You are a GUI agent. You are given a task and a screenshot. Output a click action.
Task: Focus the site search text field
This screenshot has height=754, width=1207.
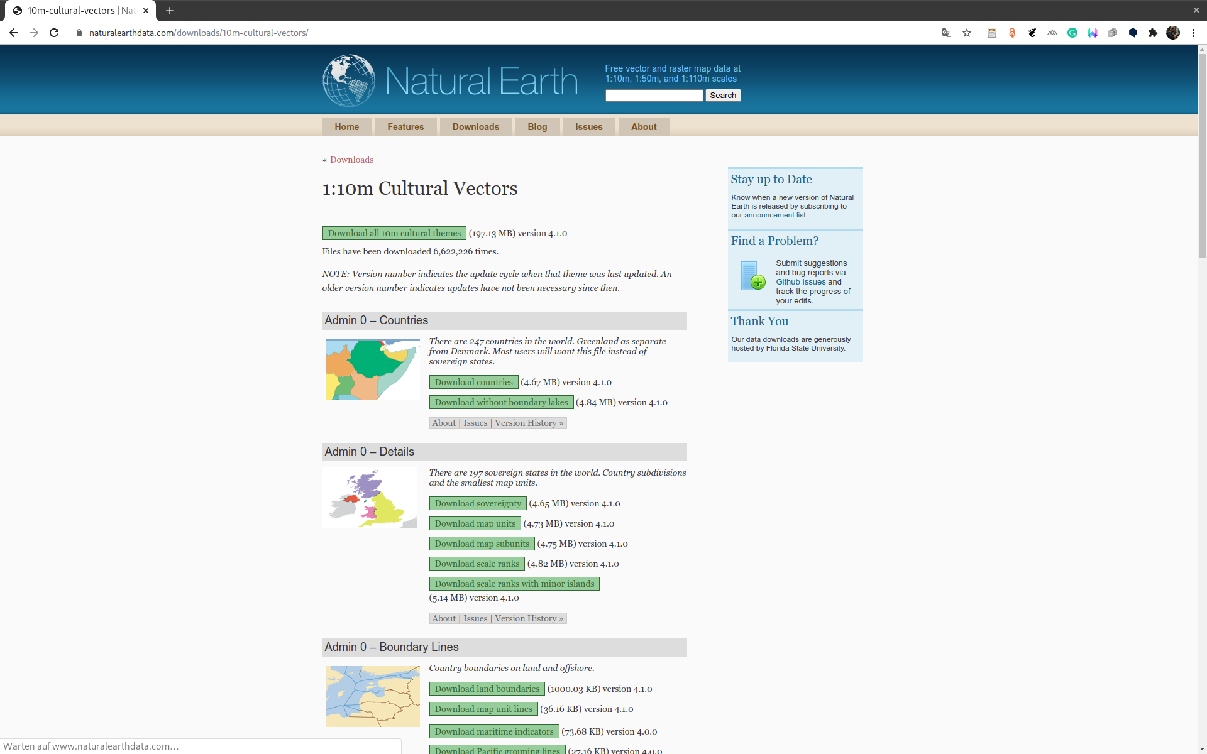pyautogui.click(x=654, y=96)
